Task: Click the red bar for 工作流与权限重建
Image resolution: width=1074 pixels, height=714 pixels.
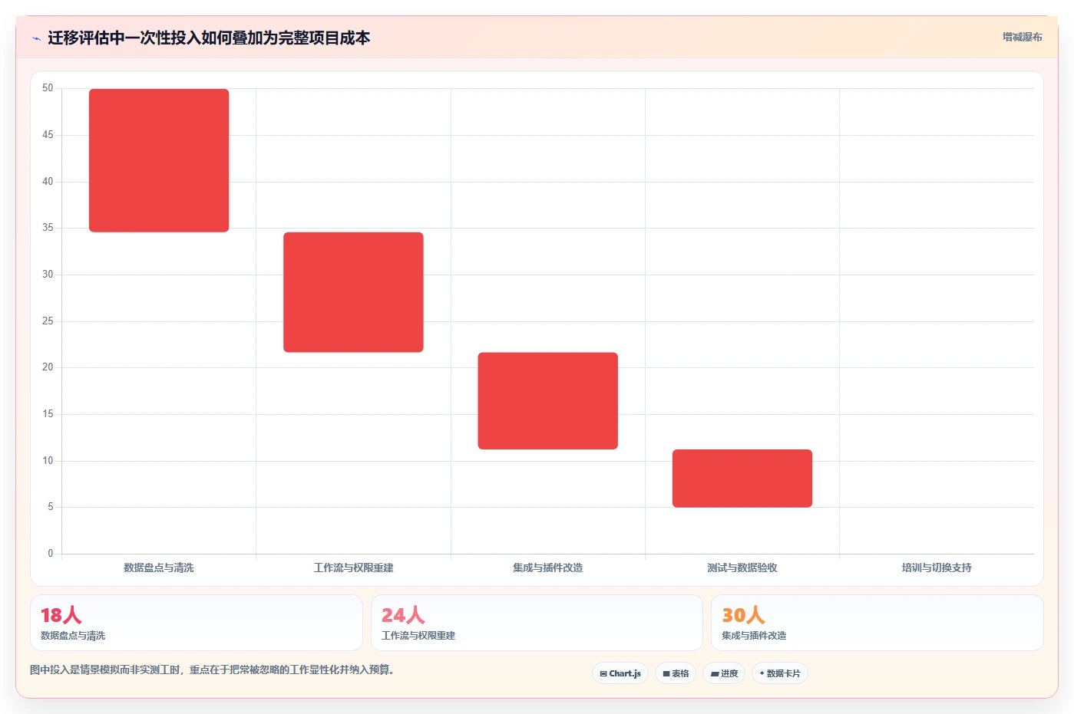Action: pos(353,292)
